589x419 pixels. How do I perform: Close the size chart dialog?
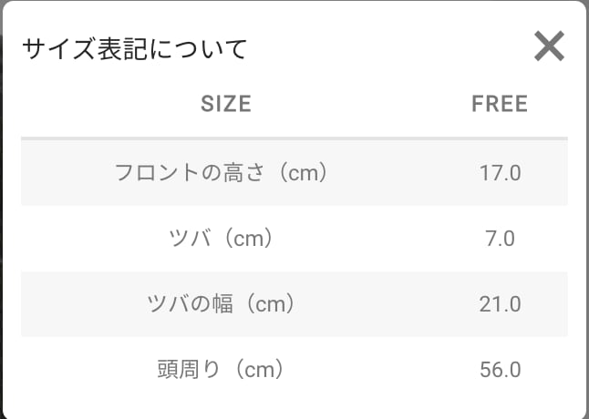(x=549, y=46)
